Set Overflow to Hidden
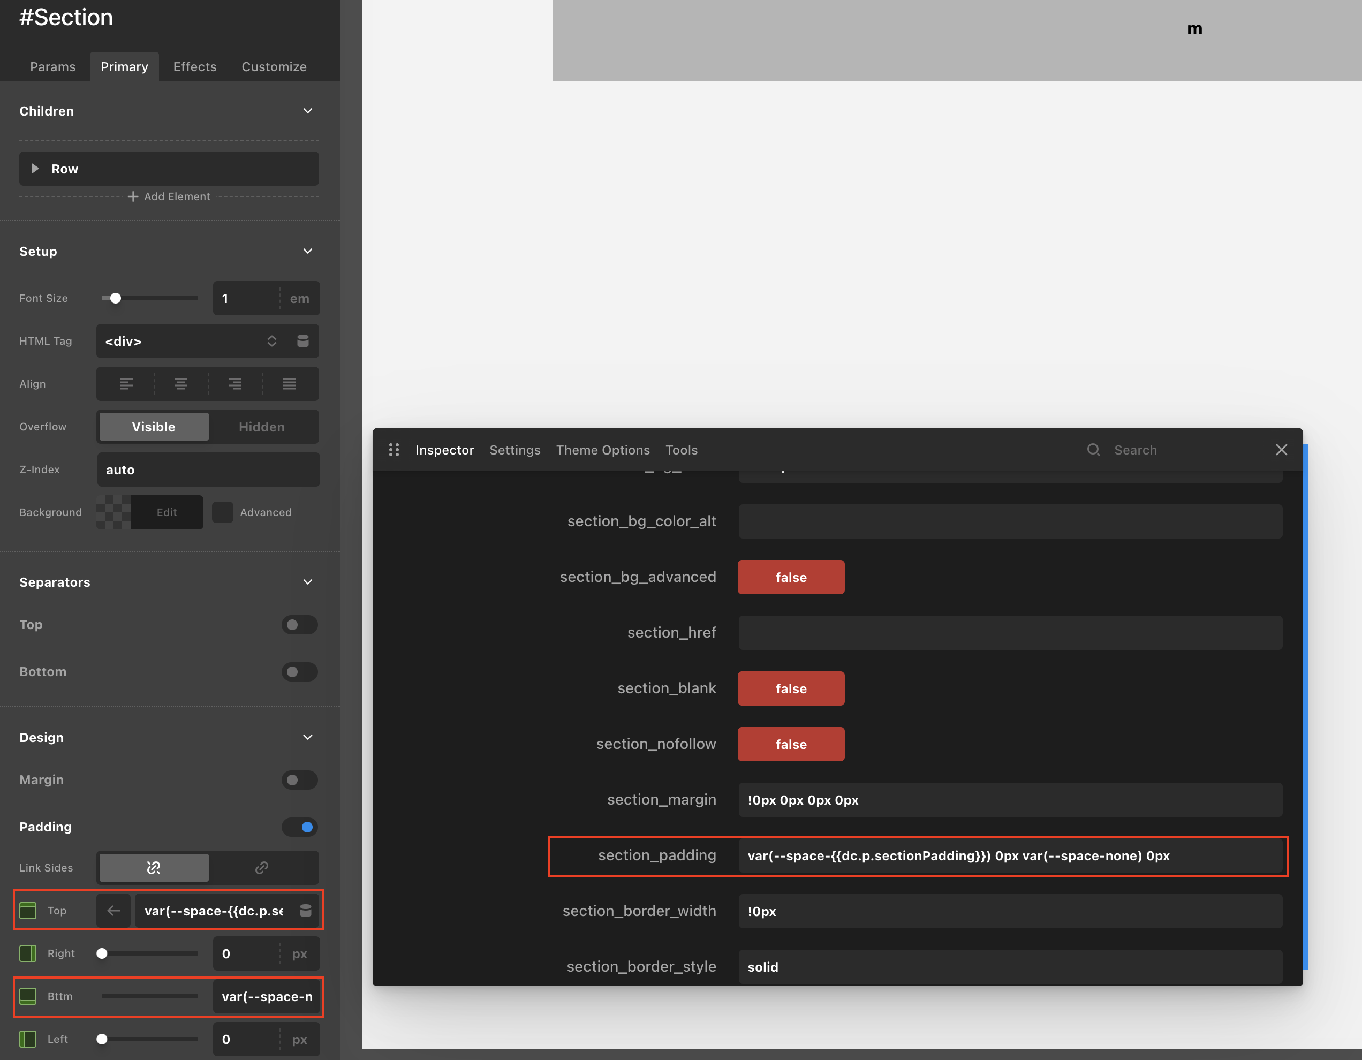Viewport: 1362px width, 1060px height. tap(261, 427)
